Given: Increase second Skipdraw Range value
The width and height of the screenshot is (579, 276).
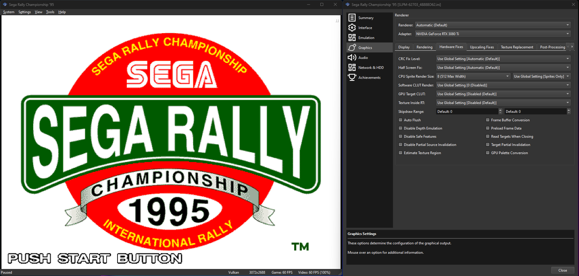Looking at the screenshot, I should tap(569, 110).
